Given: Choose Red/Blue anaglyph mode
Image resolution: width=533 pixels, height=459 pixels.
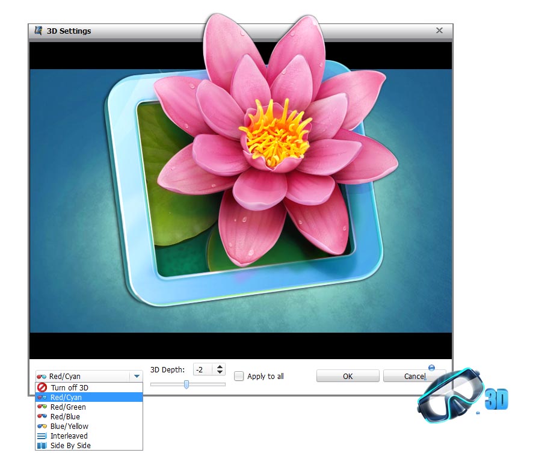Looking at the screenshot, I should click(x=88, y=416).
